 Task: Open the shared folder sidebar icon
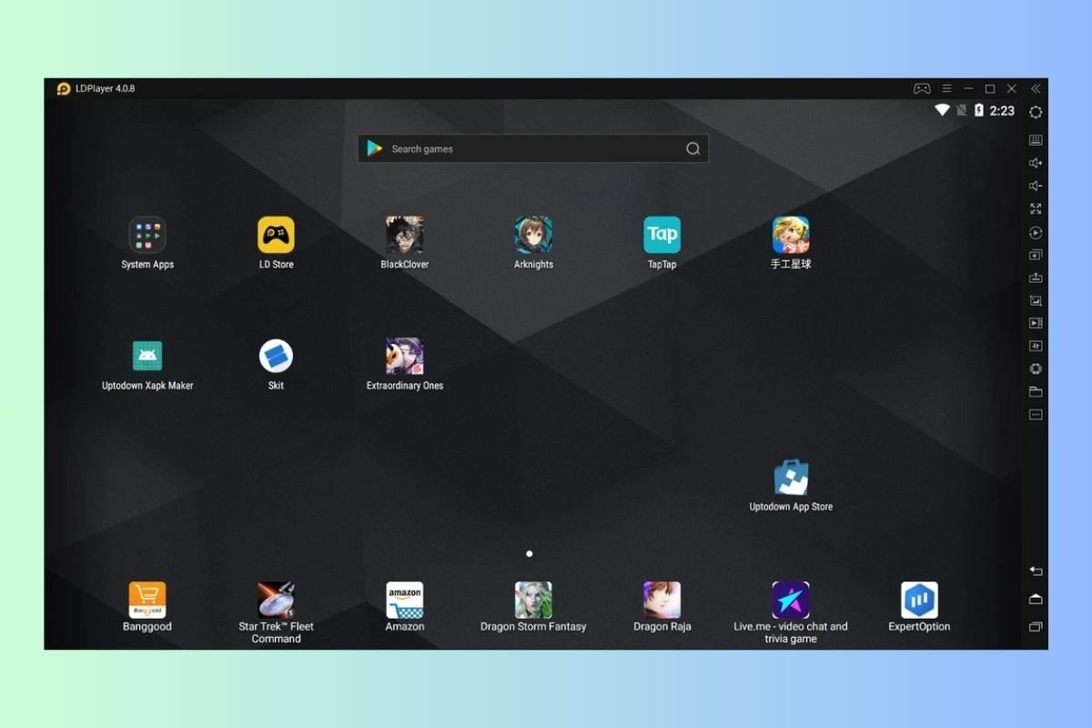click(x=1036, y=391)
